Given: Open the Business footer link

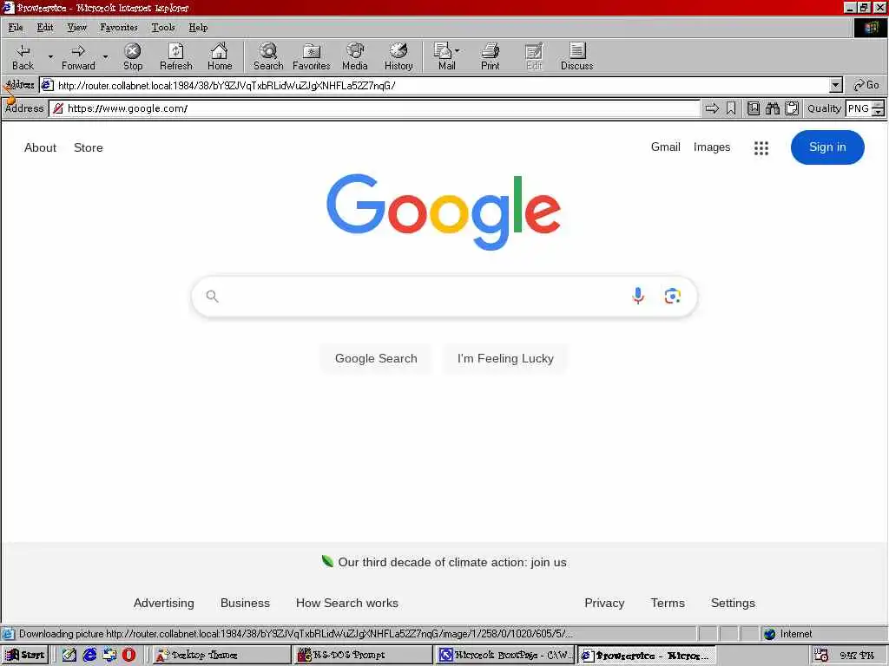Looking at the screenshot, I should coord(245,604).
